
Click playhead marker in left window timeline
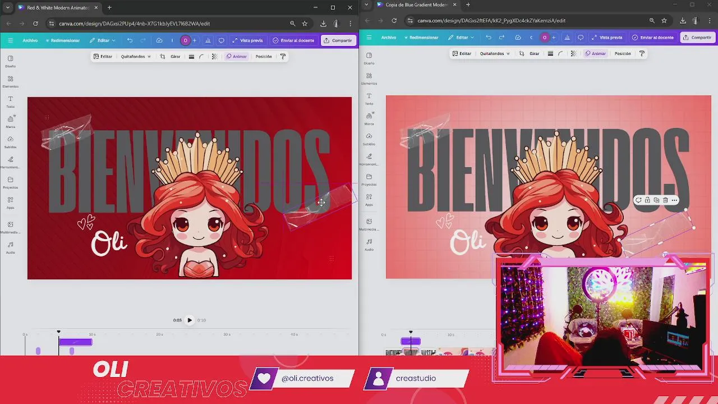pos(58,332)
